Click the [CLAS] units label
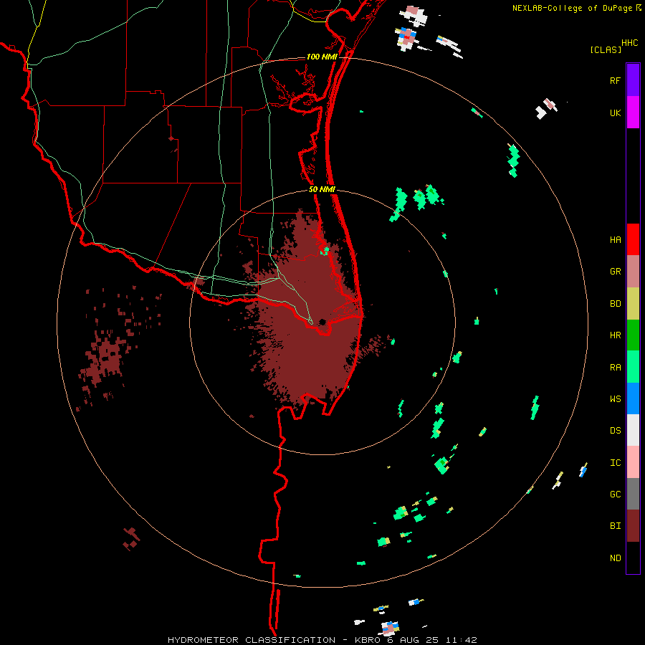645x645 pixels. pos(606,49)
